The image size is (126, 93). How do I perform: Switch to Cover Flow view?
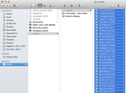(x=45, y=6)
